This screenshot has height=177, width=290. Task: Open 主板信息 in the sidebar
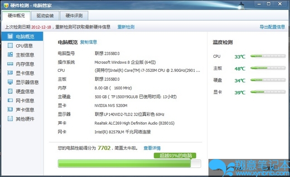click(25, 55)
